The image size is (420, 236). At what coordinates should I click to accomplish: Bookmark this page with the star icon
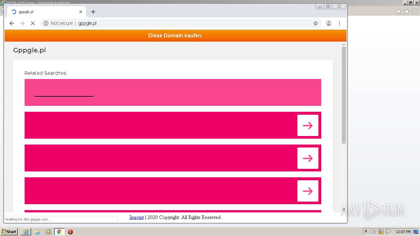(316, 23)
